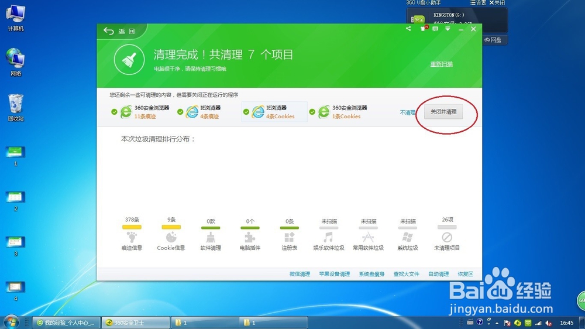The image size is (585, 329).
Task: Select desktop file thumbnail named 2
Action: point(15,201)
